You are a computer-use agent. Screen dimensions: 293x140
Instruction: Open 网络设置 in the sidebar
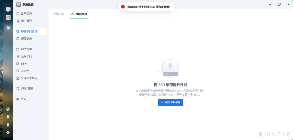click(x=31, y=49)
